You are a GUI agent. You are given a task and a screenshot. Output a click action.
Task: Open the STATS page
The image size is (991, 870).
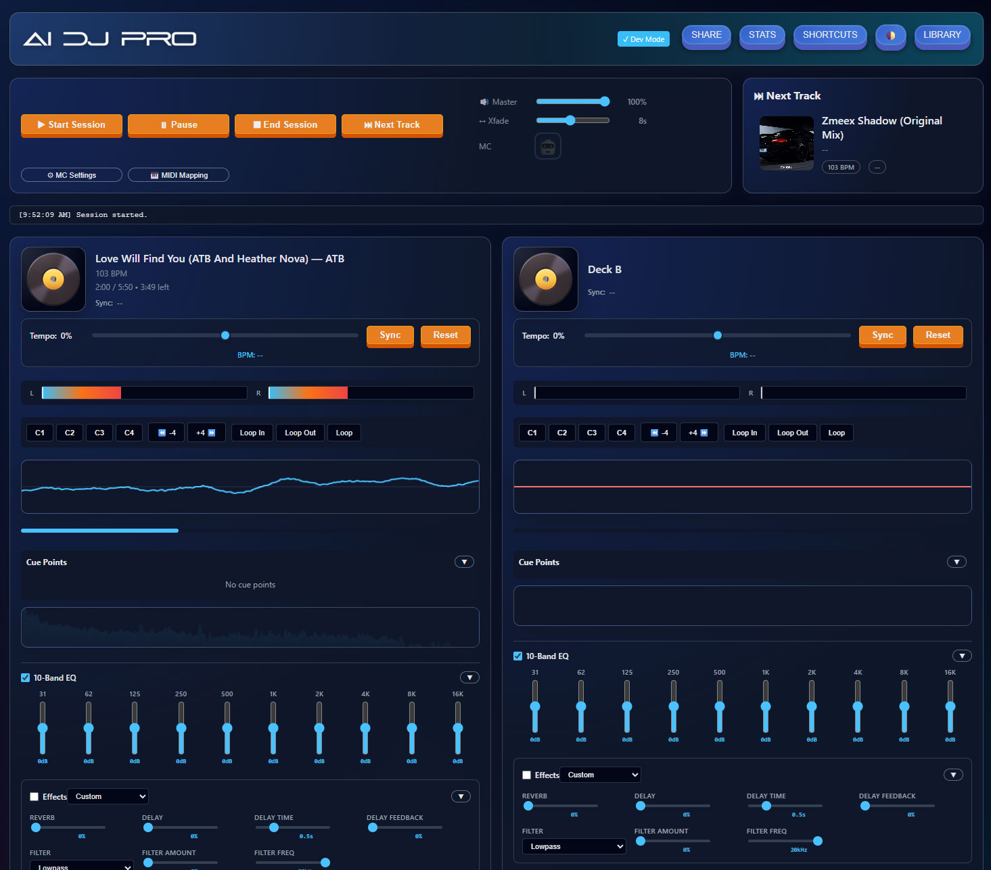pyautogui.click(x=762, y=35)
